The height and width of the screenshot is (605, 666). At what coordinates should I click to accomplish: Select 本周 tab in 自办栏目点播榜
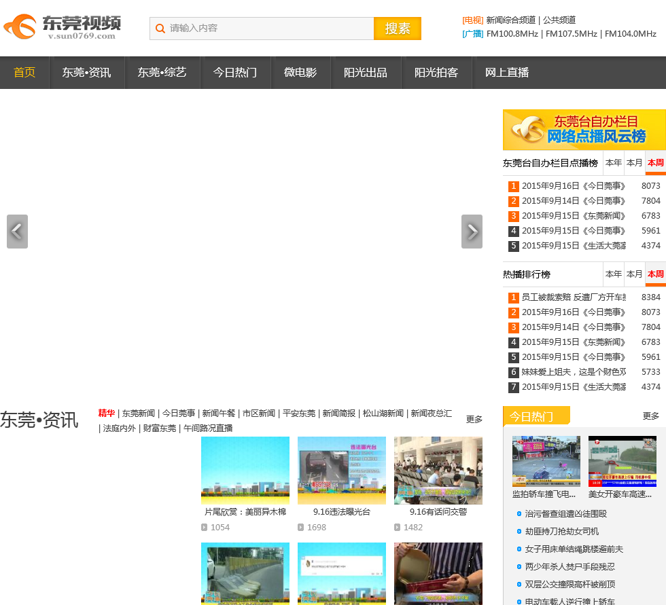click(x=656, y=162)
